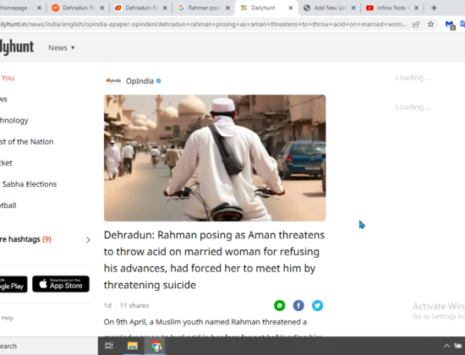Share article on Facebook icon
This screenshot has width=465, height=355.
(x=298, y=305)
